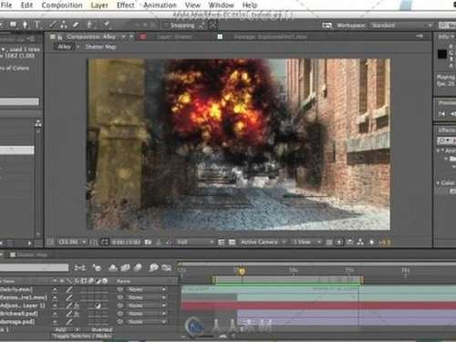
Task: Toggle the Draft 3D timeline button
Action: [97, 267]
